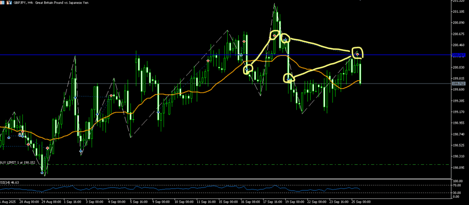Click the lowest yellow-circled blue marker

click(x=289, y=79)
